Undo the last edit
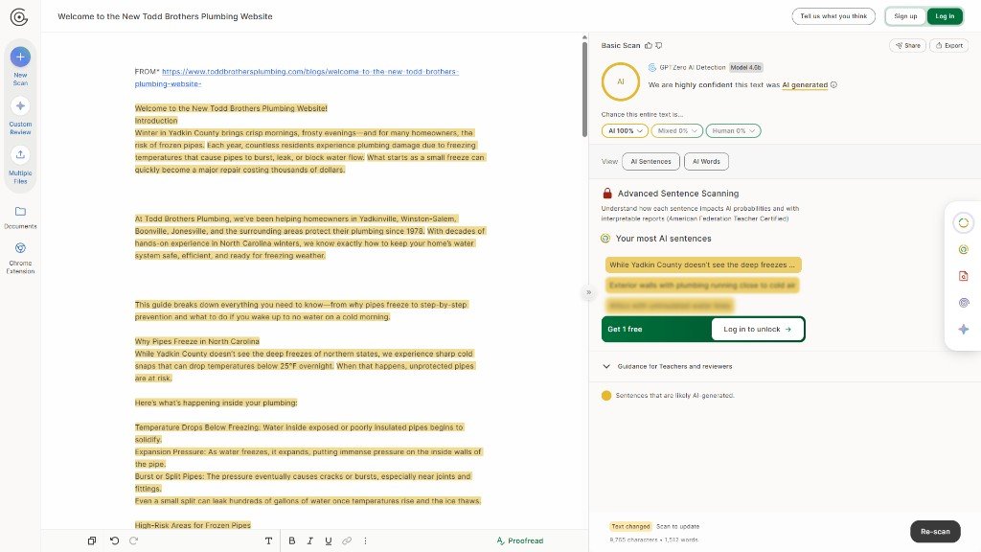 click(115, 540)
